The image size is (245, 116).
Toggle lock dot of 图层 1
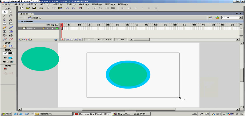[x=52, y=28]
